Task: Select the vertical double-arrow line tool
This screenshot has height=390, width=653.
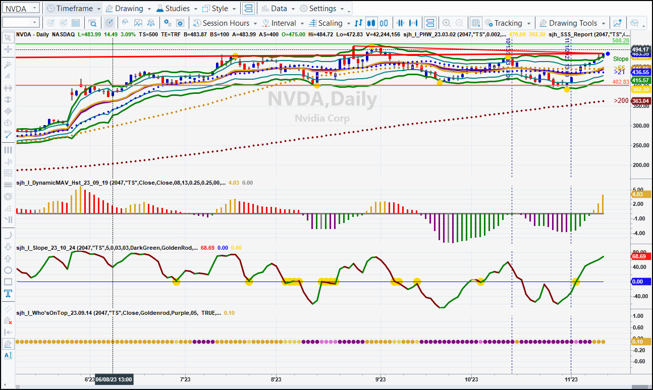Action: coord(8,99)
